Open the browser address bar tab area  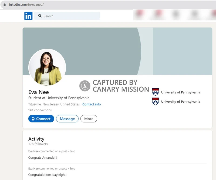click(54, 4)
